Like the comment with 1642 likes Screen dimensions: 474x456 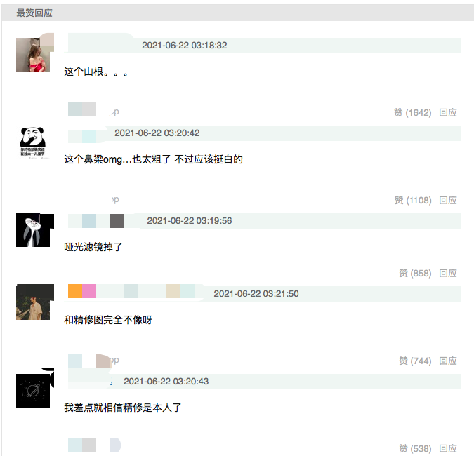pyautogui.click(x=412, y=113)
